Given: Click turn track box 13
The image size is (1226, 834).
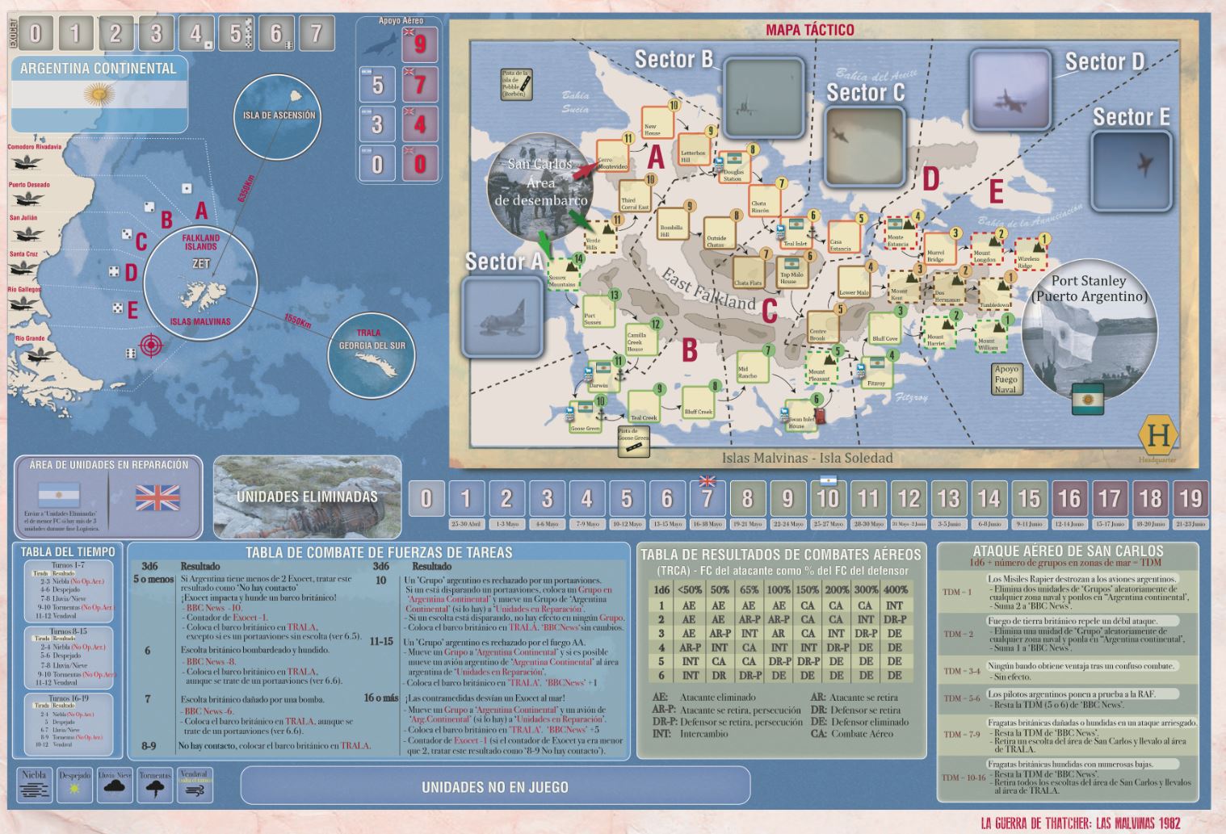Looking at the screenshot, I should click(x=948, y=498).
